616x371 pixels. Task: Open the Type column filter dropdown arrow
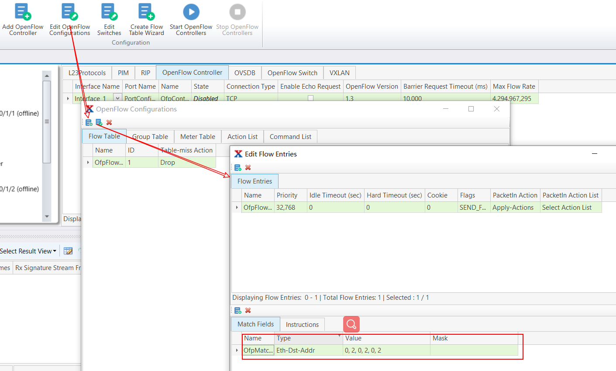(339, 336)
